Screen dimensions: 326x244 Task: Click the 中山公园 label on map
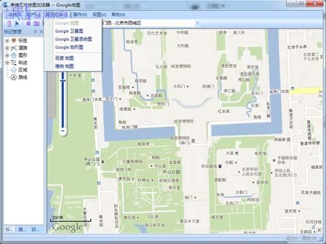171,172
